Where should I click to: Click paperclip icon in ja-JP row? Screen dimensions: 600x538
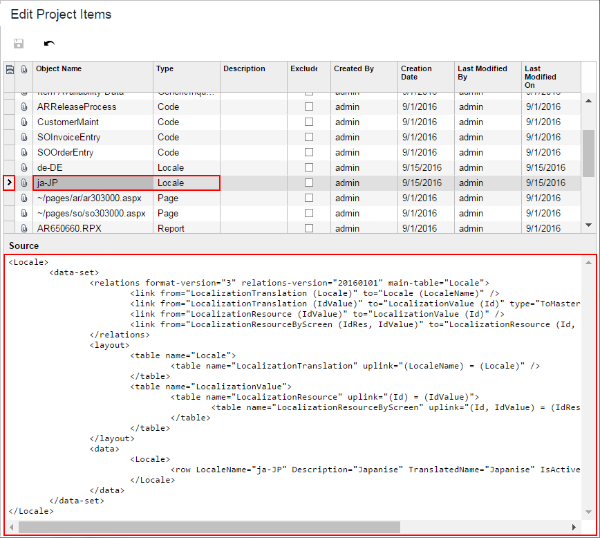click(x=24, y=183)
